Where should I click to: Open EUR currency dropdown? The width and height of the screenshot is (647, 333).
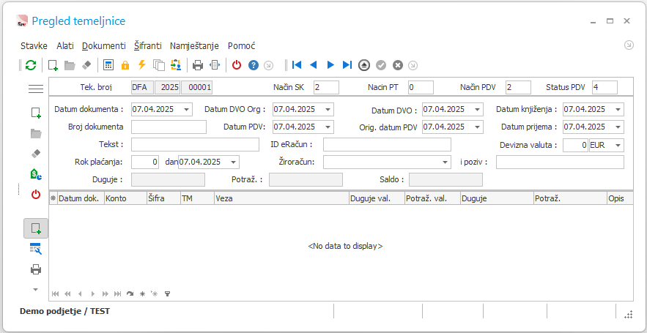pyautogui.click(x=618, y=145)
